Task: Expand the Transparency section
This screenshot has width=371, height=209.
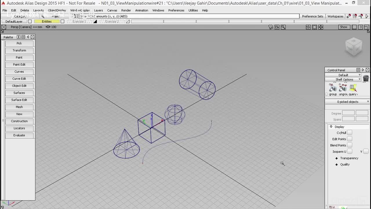Action: coord(337,158)
